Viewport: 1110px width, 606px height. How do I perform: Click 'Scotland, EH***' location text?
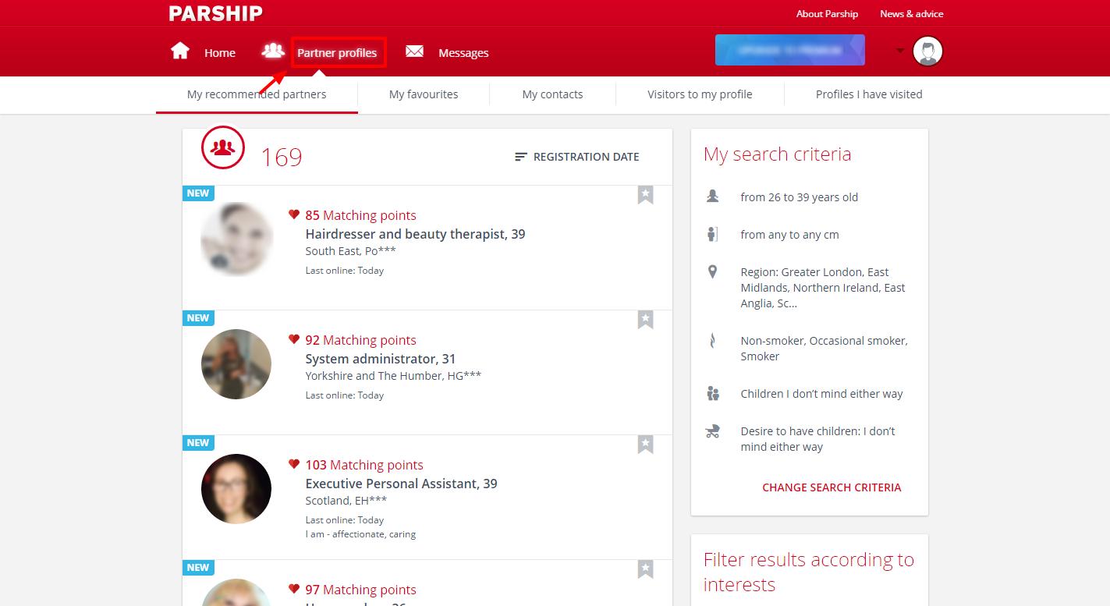(x=346, y=501)
